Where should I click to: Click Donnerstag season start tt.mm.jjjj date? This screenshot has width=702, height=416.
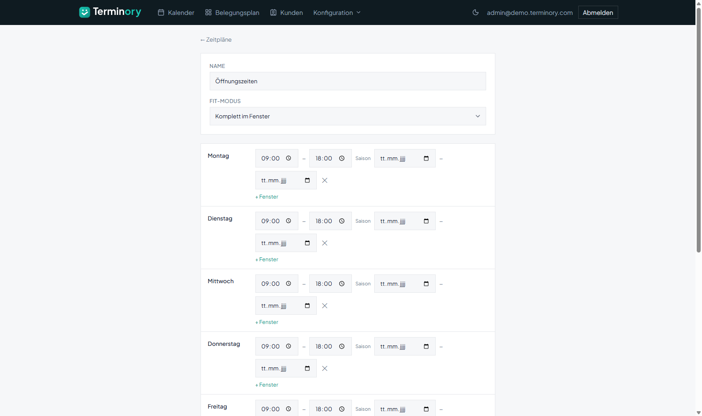click(x=393, y=346)
